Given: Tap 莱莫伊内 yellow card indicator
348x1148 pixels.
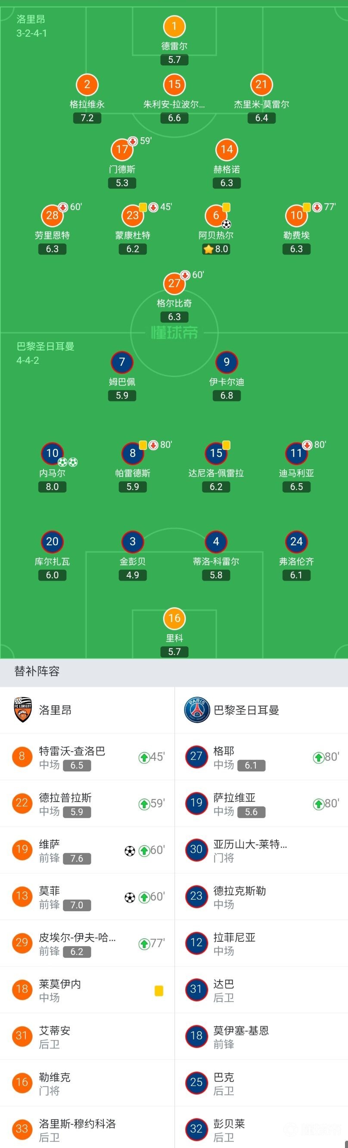Looking at the screenshot, I should (158, 991).
